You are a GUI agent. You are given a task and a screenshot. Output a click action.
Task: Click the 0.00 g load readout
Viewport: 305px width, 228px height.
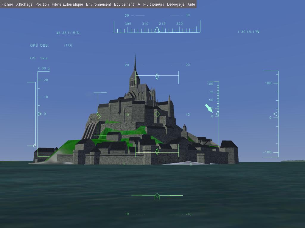click(44, 68)
